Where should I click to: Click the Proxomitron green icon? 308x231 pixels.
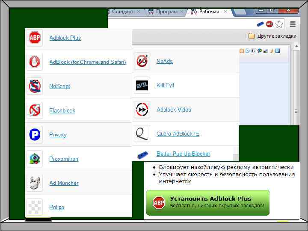tap(35, 159)
